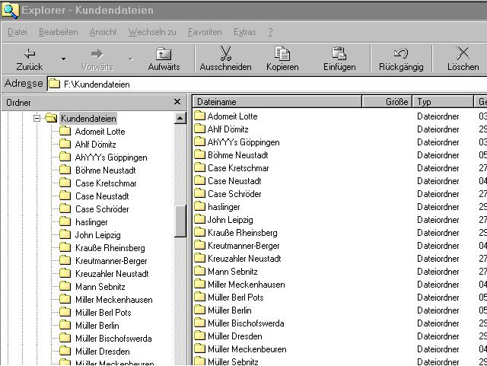The width and height of the screenshot is (487, 366).
Task: Collapse the Kundendateien tree node
Action: [x=36, y=118]
